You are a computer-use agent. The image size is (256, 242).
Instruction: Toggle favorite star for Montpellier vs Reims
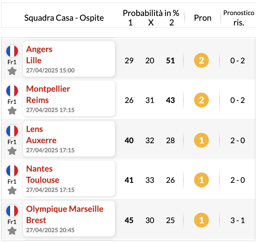(12, 111)
